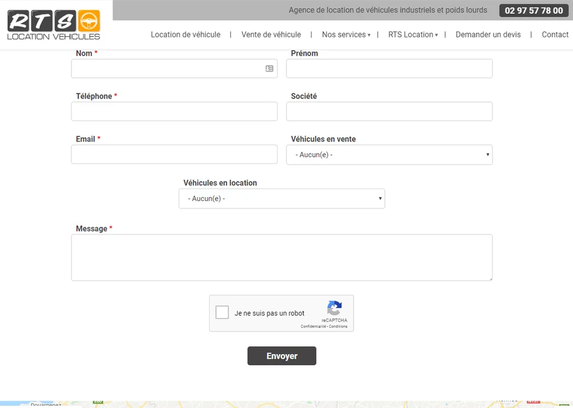Click the RTS Location Vehicules logo
Screen dimensions: 573x408
pyautogui.click(x=54, y=25)
